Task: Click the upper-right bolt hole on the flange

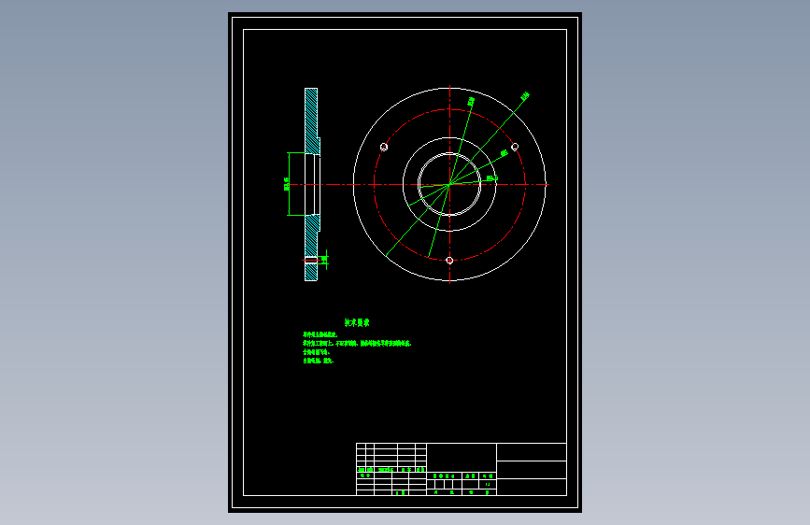Action: (515, 148)
